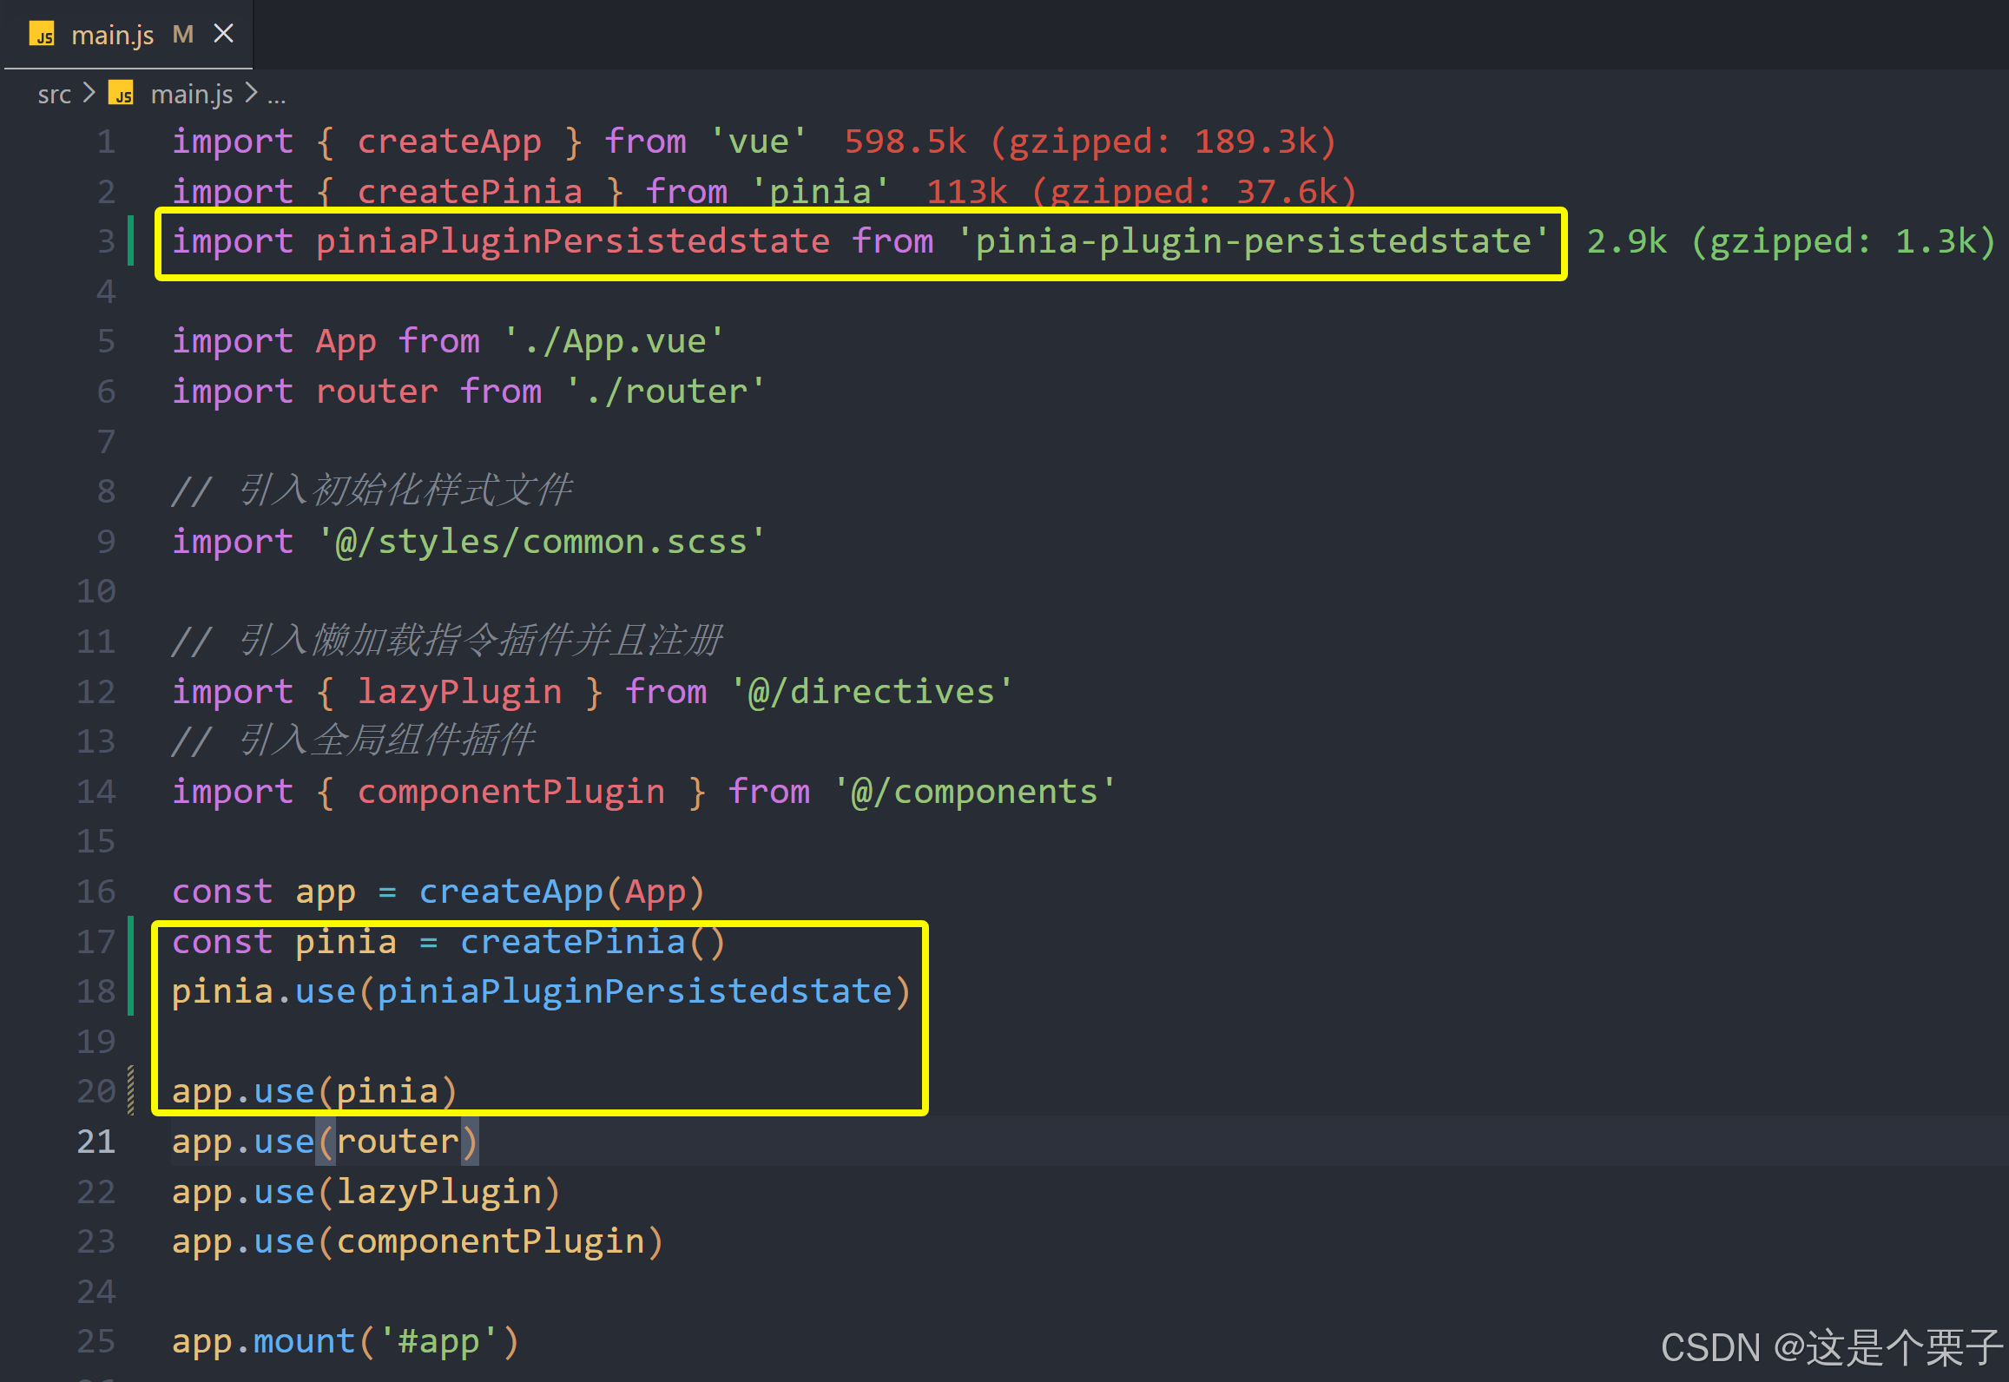2009x1382 pixels.
Task: Click green change marker at line 17
Action: point(131,942)
